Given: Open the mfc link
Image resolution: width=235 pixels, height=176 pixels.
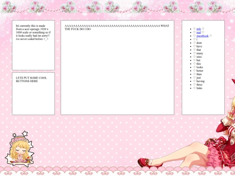Looking at the screenshot, I should pyautogui.click(x=198, y=29).
